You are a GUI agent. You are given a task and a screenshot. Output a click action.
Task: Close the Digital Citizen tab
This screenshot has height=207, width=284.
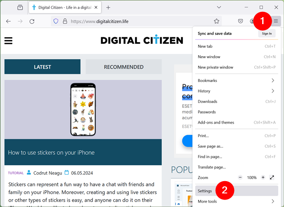point(96,7)
